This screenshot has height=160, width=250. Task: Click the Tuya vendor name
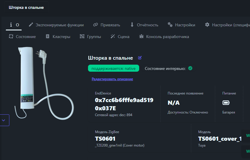[202, 145]
